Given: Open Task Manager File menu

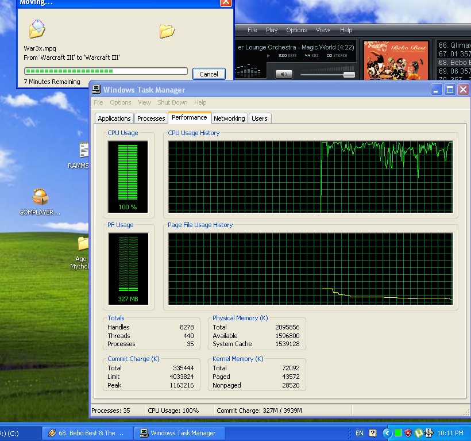Looking at the screenshot, I should coord(98,102).
